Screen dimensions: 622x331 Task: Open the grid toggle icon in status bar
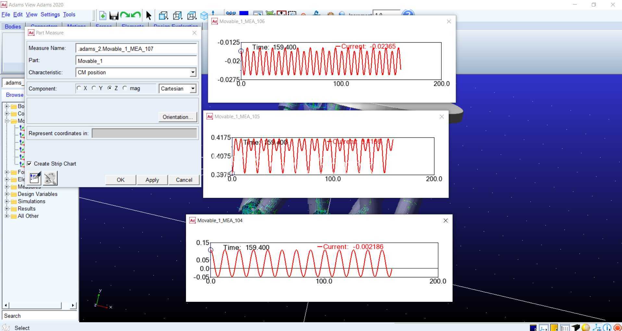tap(565, 327)
